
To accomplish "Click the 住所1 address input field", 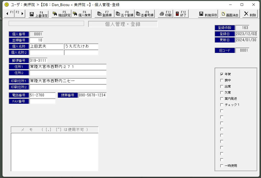I will [68, 67].
